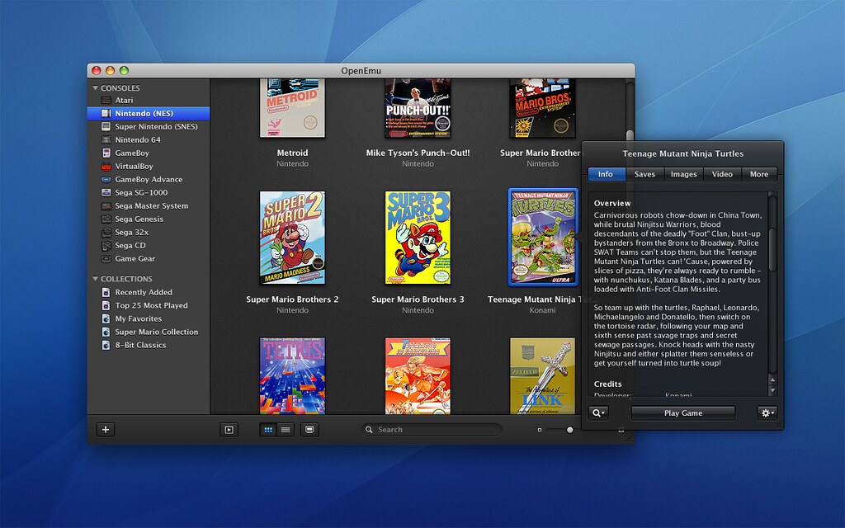The width and height of the screenshot is (845, 528).
Task: Click the "Super Mario Brothers 3" title text
Action: 418,299
